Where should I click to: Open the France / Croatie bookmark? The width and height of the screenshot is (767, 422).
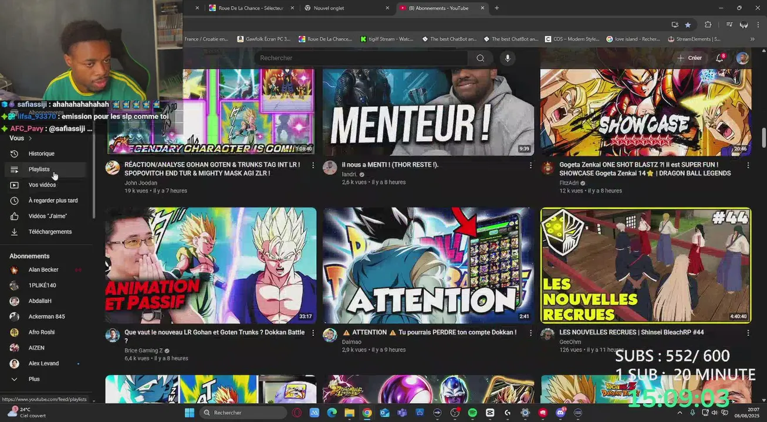click(x=207, y=39)
